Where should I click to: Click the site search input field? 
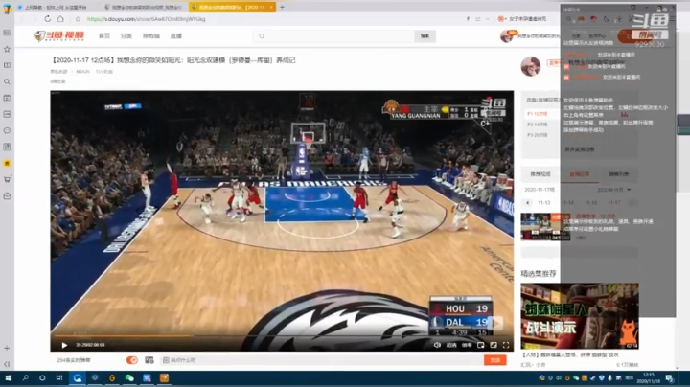(333, 36)
